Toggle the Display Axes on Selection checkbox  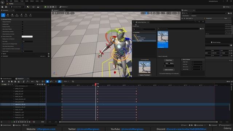(x=23, y=39)
